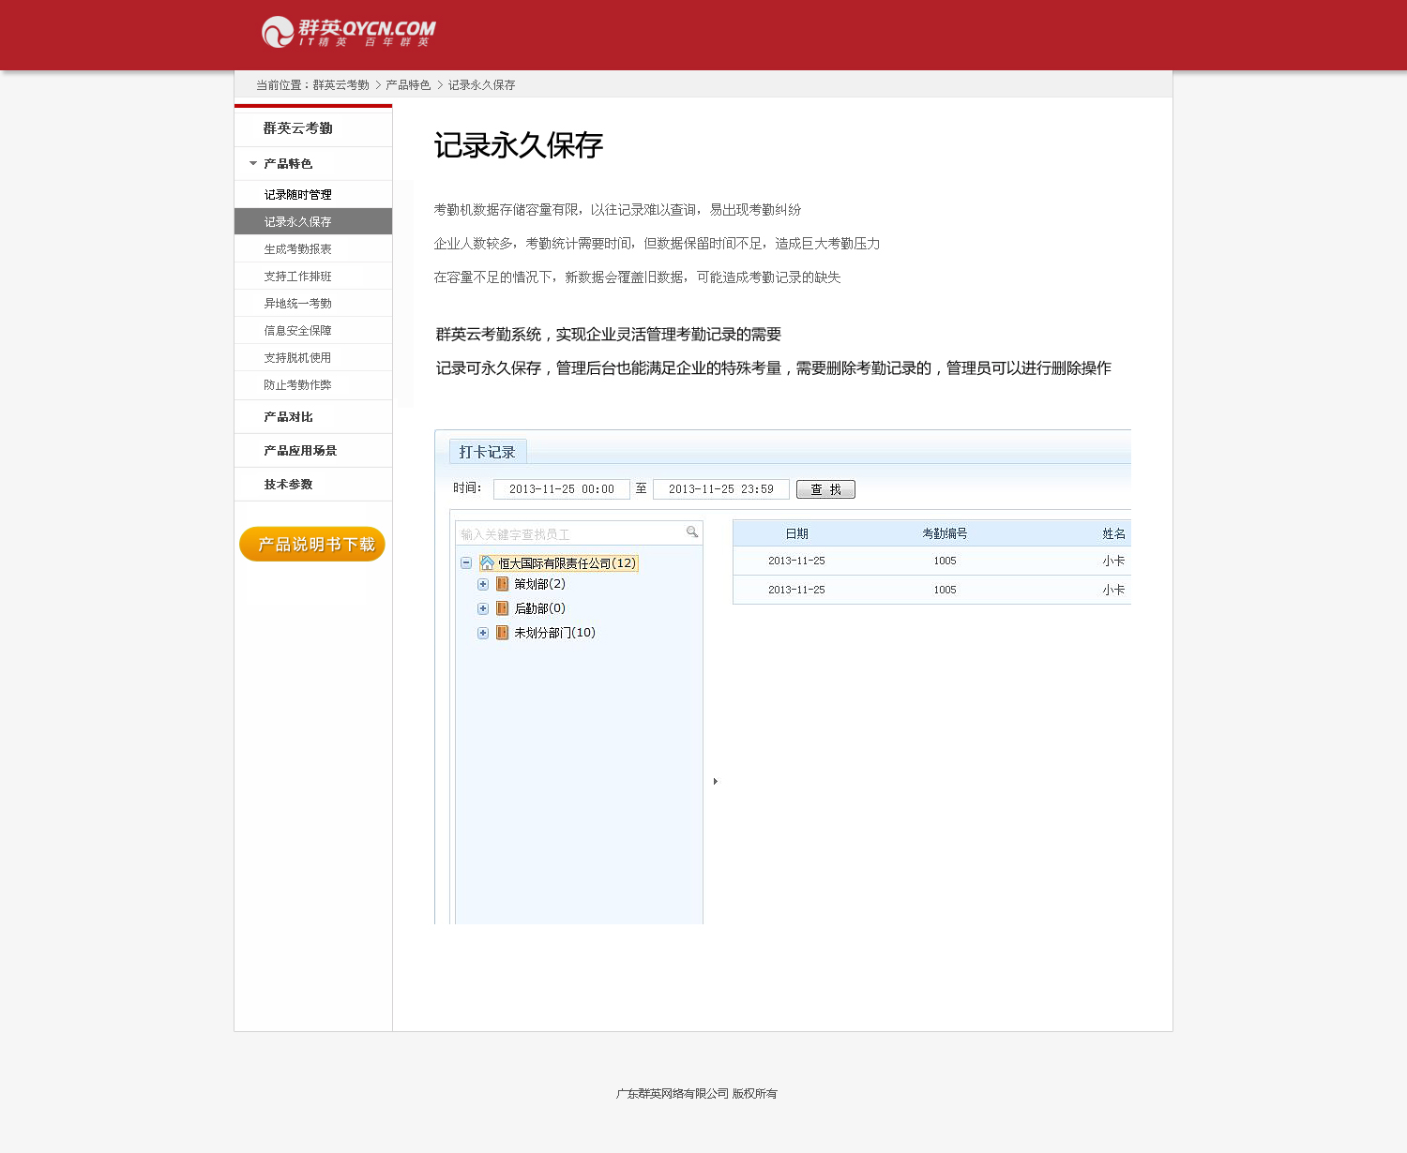The width and height of the screenshot is (1407, 1153).
Task: Select 恒大国际有限责任公司(12) tree label
Action: click(567, 563)
